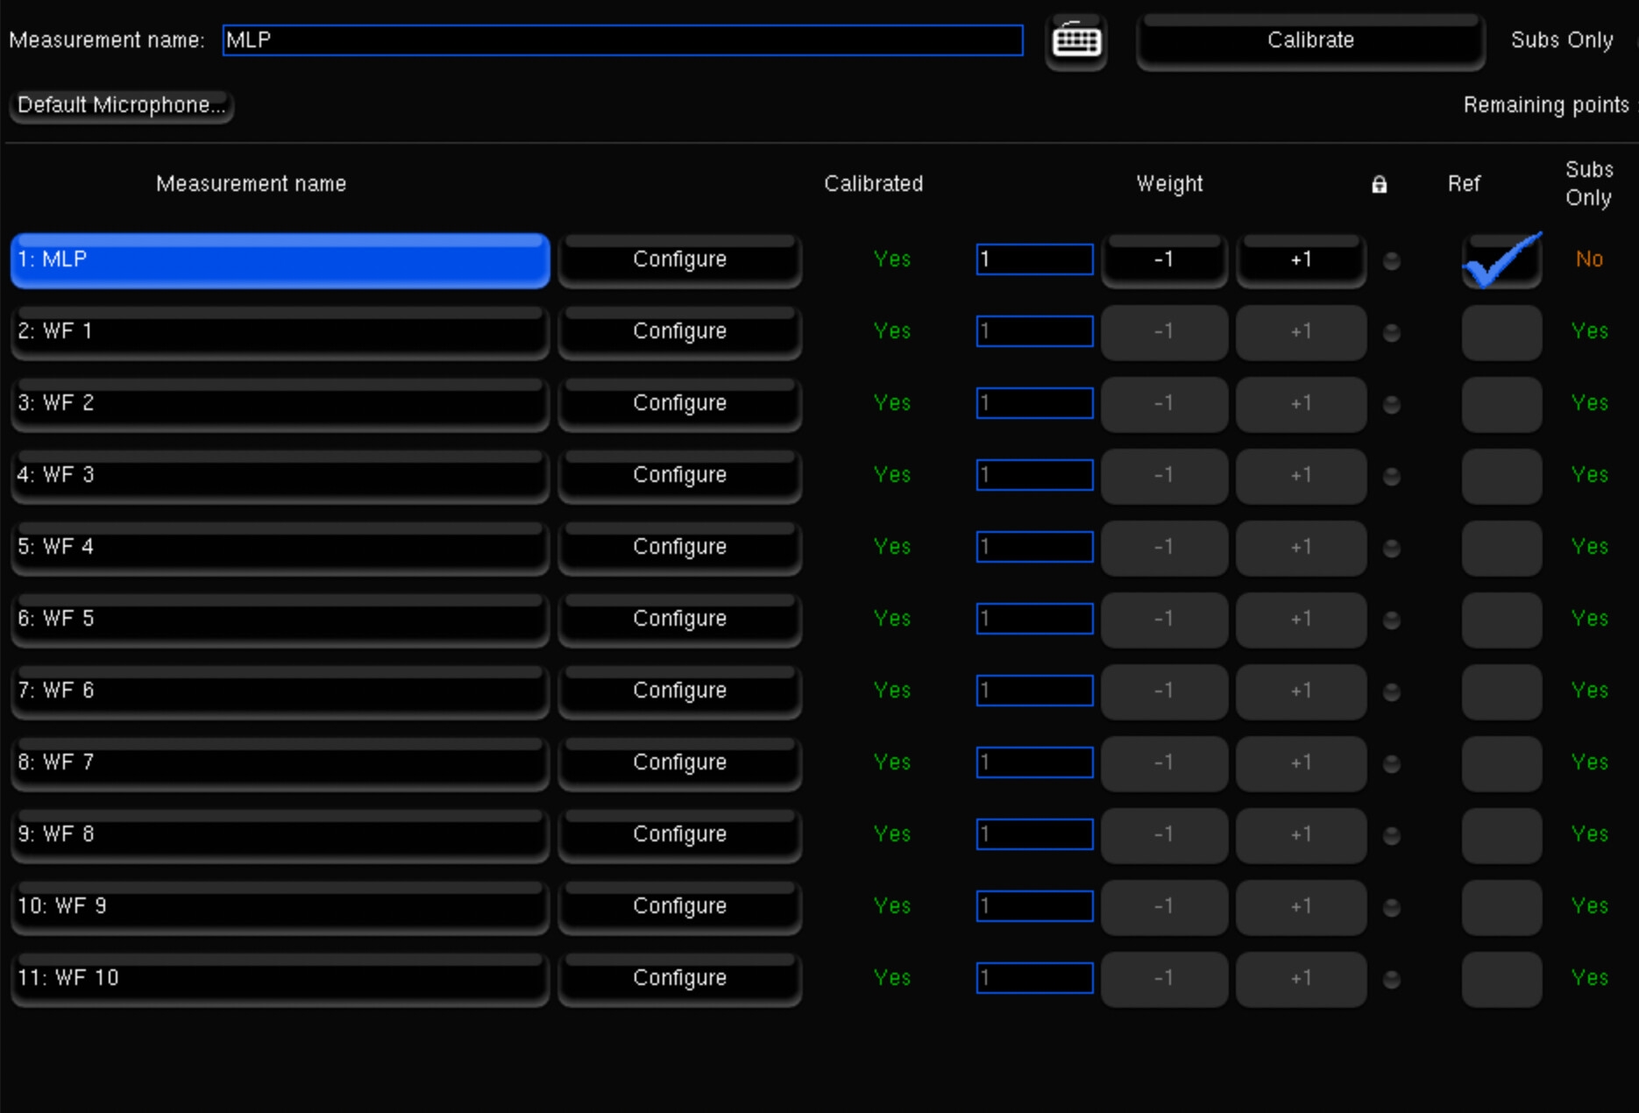Screen dimensions: 1639x1113
Task: Configure the 10: WF 9 measurement
Action: pos(680,906)
